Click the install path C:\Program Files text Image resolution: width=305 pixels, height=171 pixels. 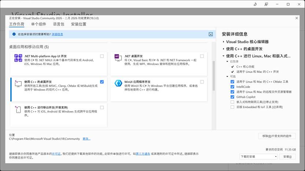[44, 139]
